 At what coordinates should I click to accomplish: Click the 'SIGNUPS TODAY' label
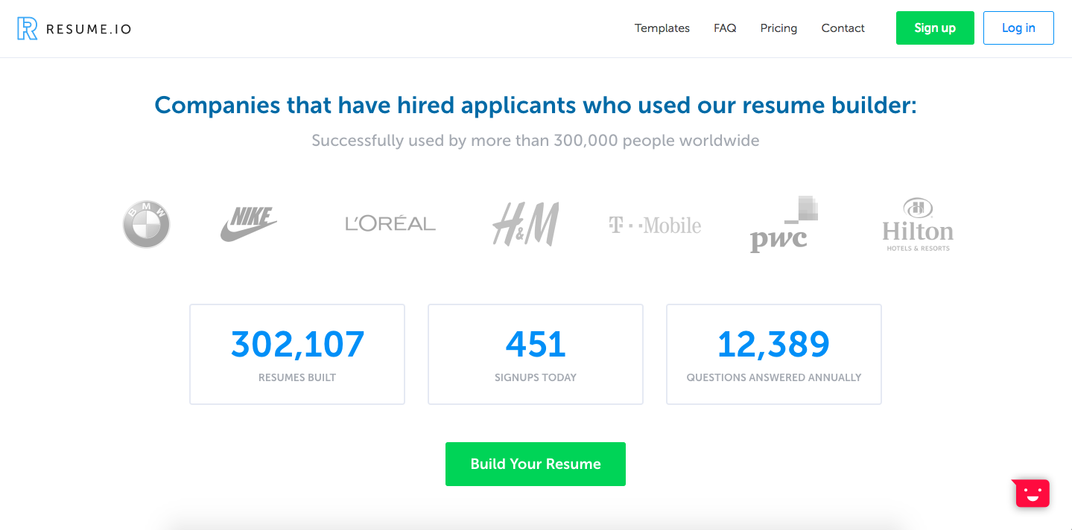tap(536, 377)
